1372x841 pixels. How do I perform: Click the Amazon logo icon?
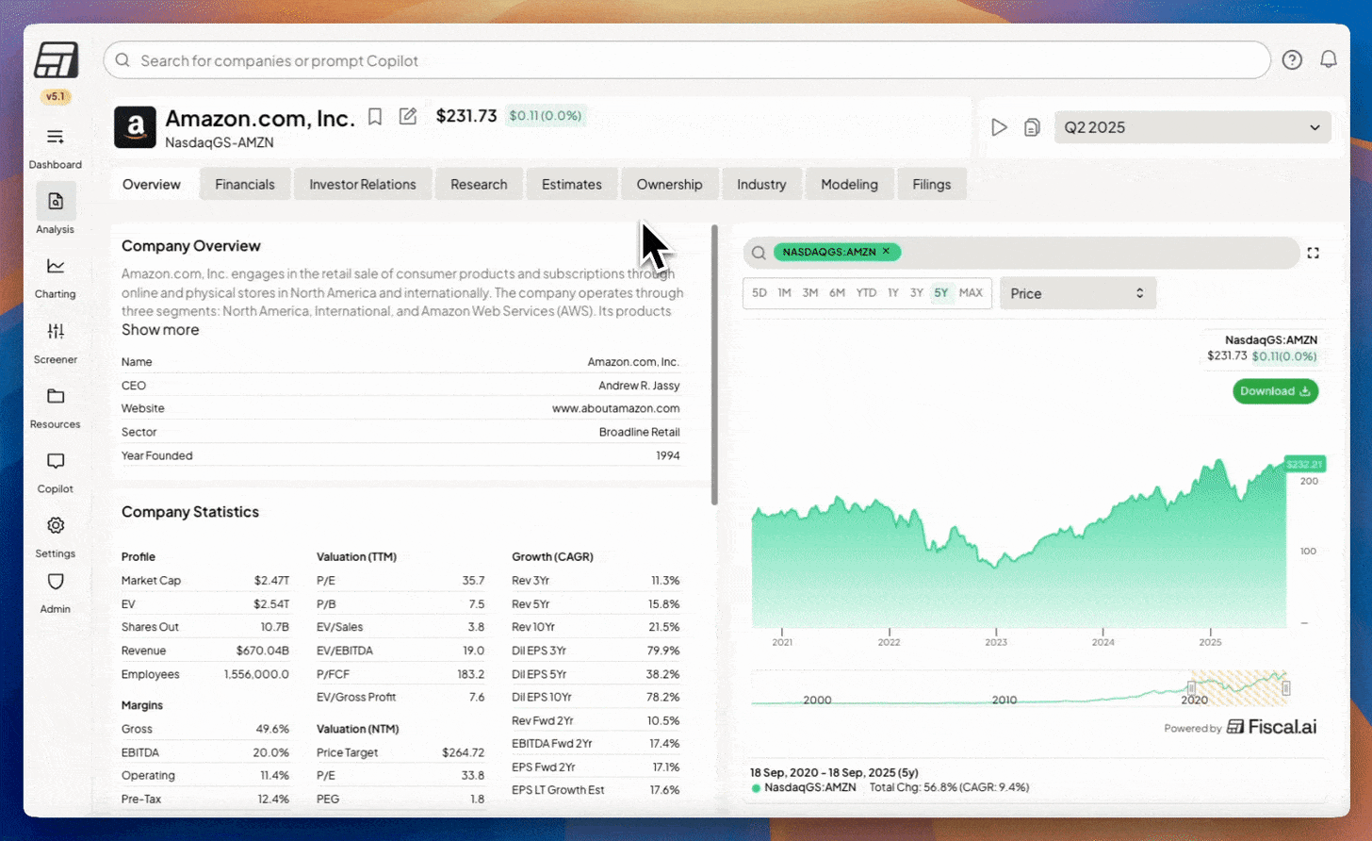[x=135, y=127]
